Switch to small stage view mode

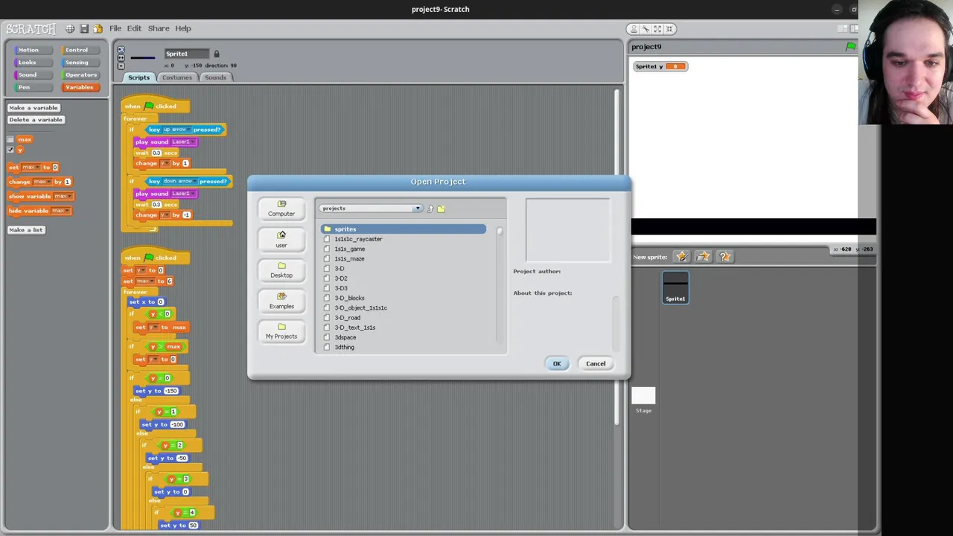click(844, 28)
